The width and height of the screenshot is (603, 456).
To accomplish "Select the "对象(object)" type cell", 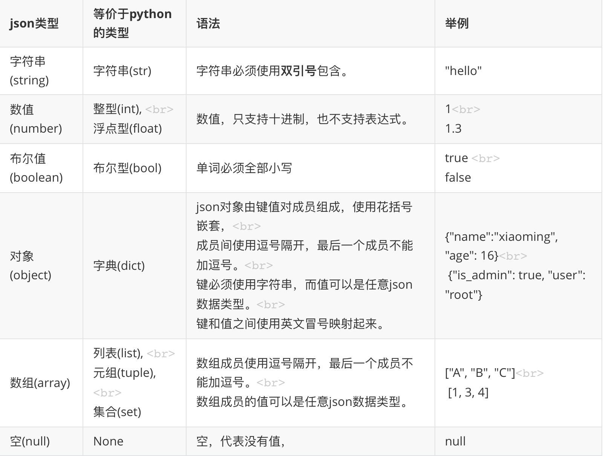I will tap(31, 266).
